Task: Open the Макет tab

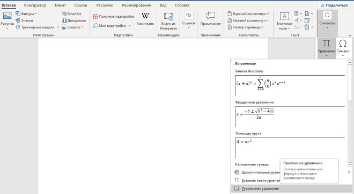Action: 61,5
